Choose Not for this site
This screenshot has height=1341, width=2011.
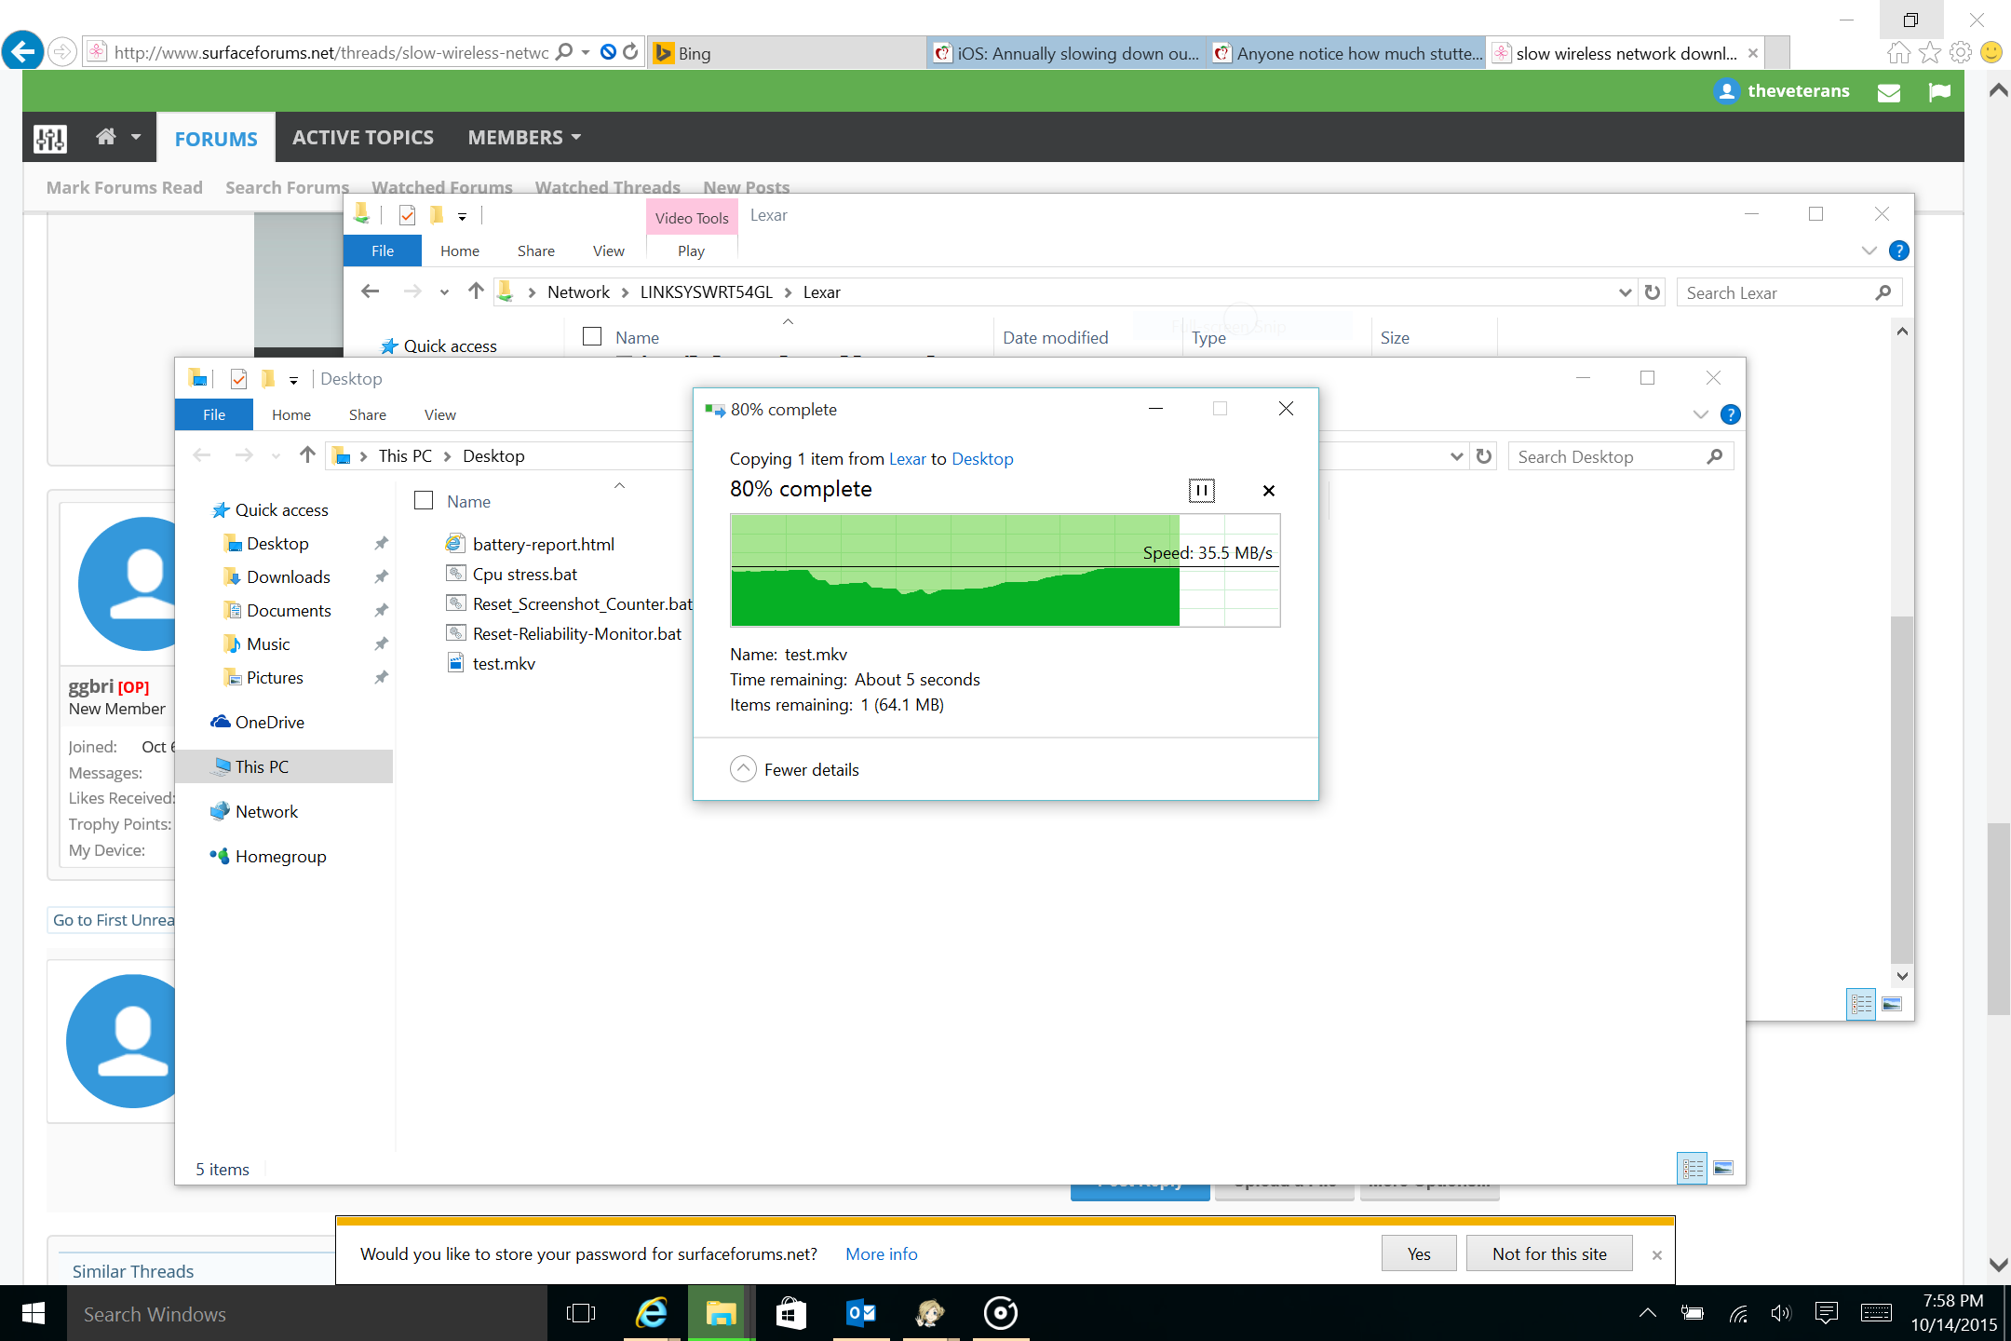click(1549, 1253)
